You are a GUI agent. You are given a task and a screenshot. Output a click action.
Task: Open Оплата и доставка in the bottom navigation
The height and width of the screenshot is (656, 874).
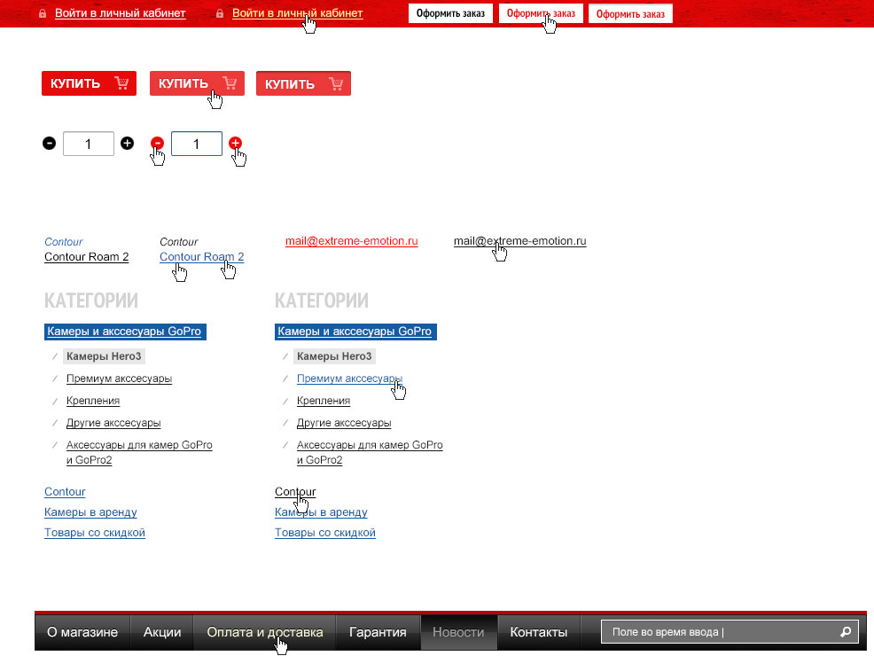click(x=264, y=632)
